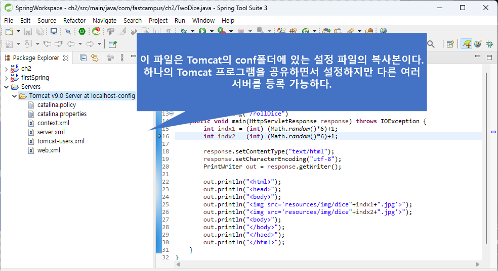Click the Focus on Active Task icon

[x=110, y=58]
